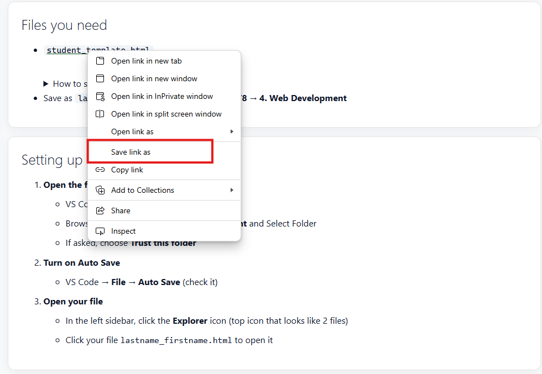Expand the How to disclosure triangle
The image size is (542, 374).
click(46, 83)
